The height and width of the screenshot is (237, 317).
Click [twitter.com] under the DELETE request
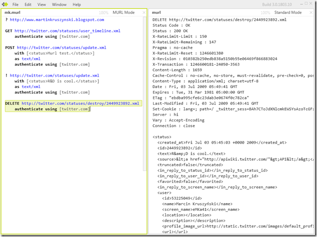pos(75,109)
